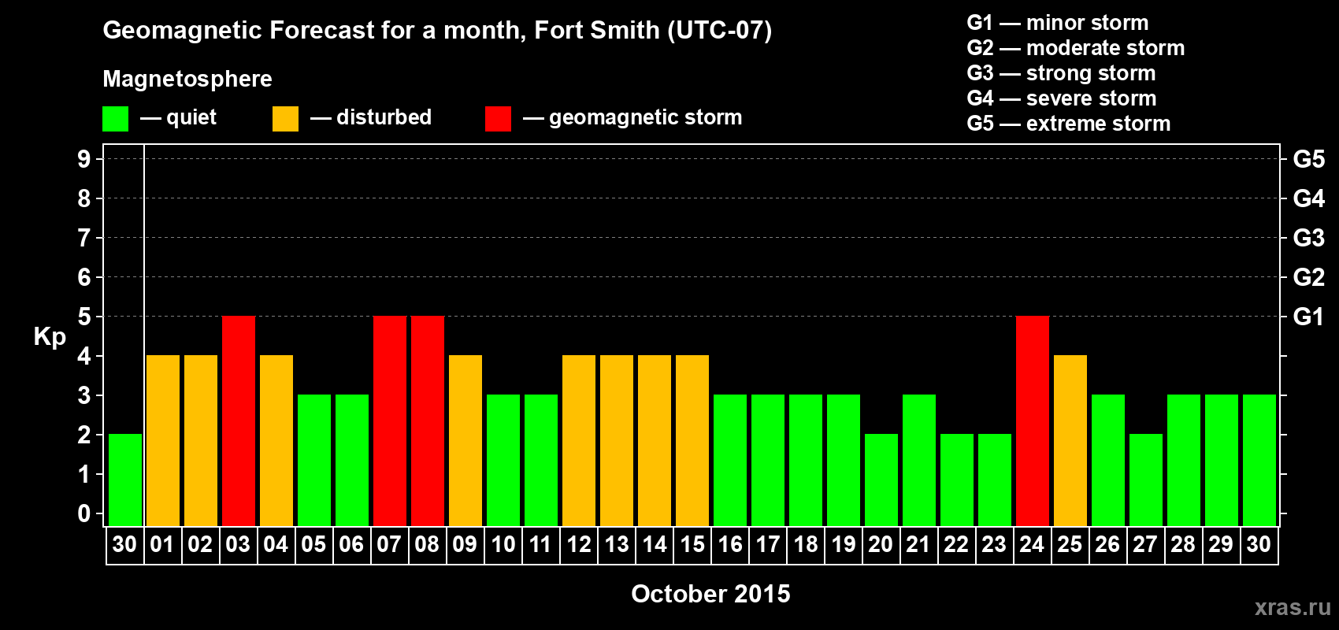Image resolution: width=1339 pixels, height=630 pixels.
Task: Click the green bar for day 30 September
Action: tap(125, 480)
